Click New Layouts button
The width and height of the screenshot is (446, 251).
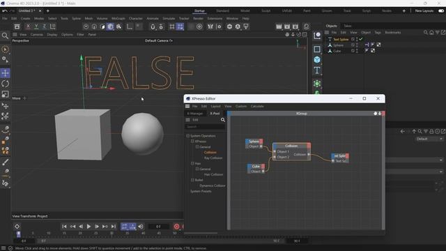[424, 11]
